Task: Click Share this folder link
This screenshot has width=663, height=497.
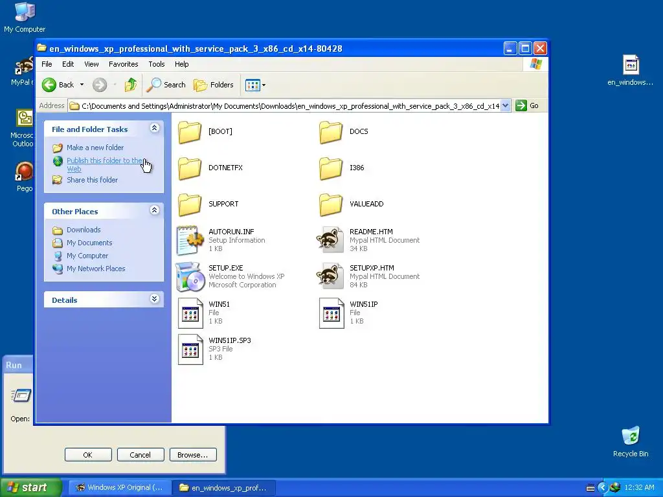Action: point(92,180)
